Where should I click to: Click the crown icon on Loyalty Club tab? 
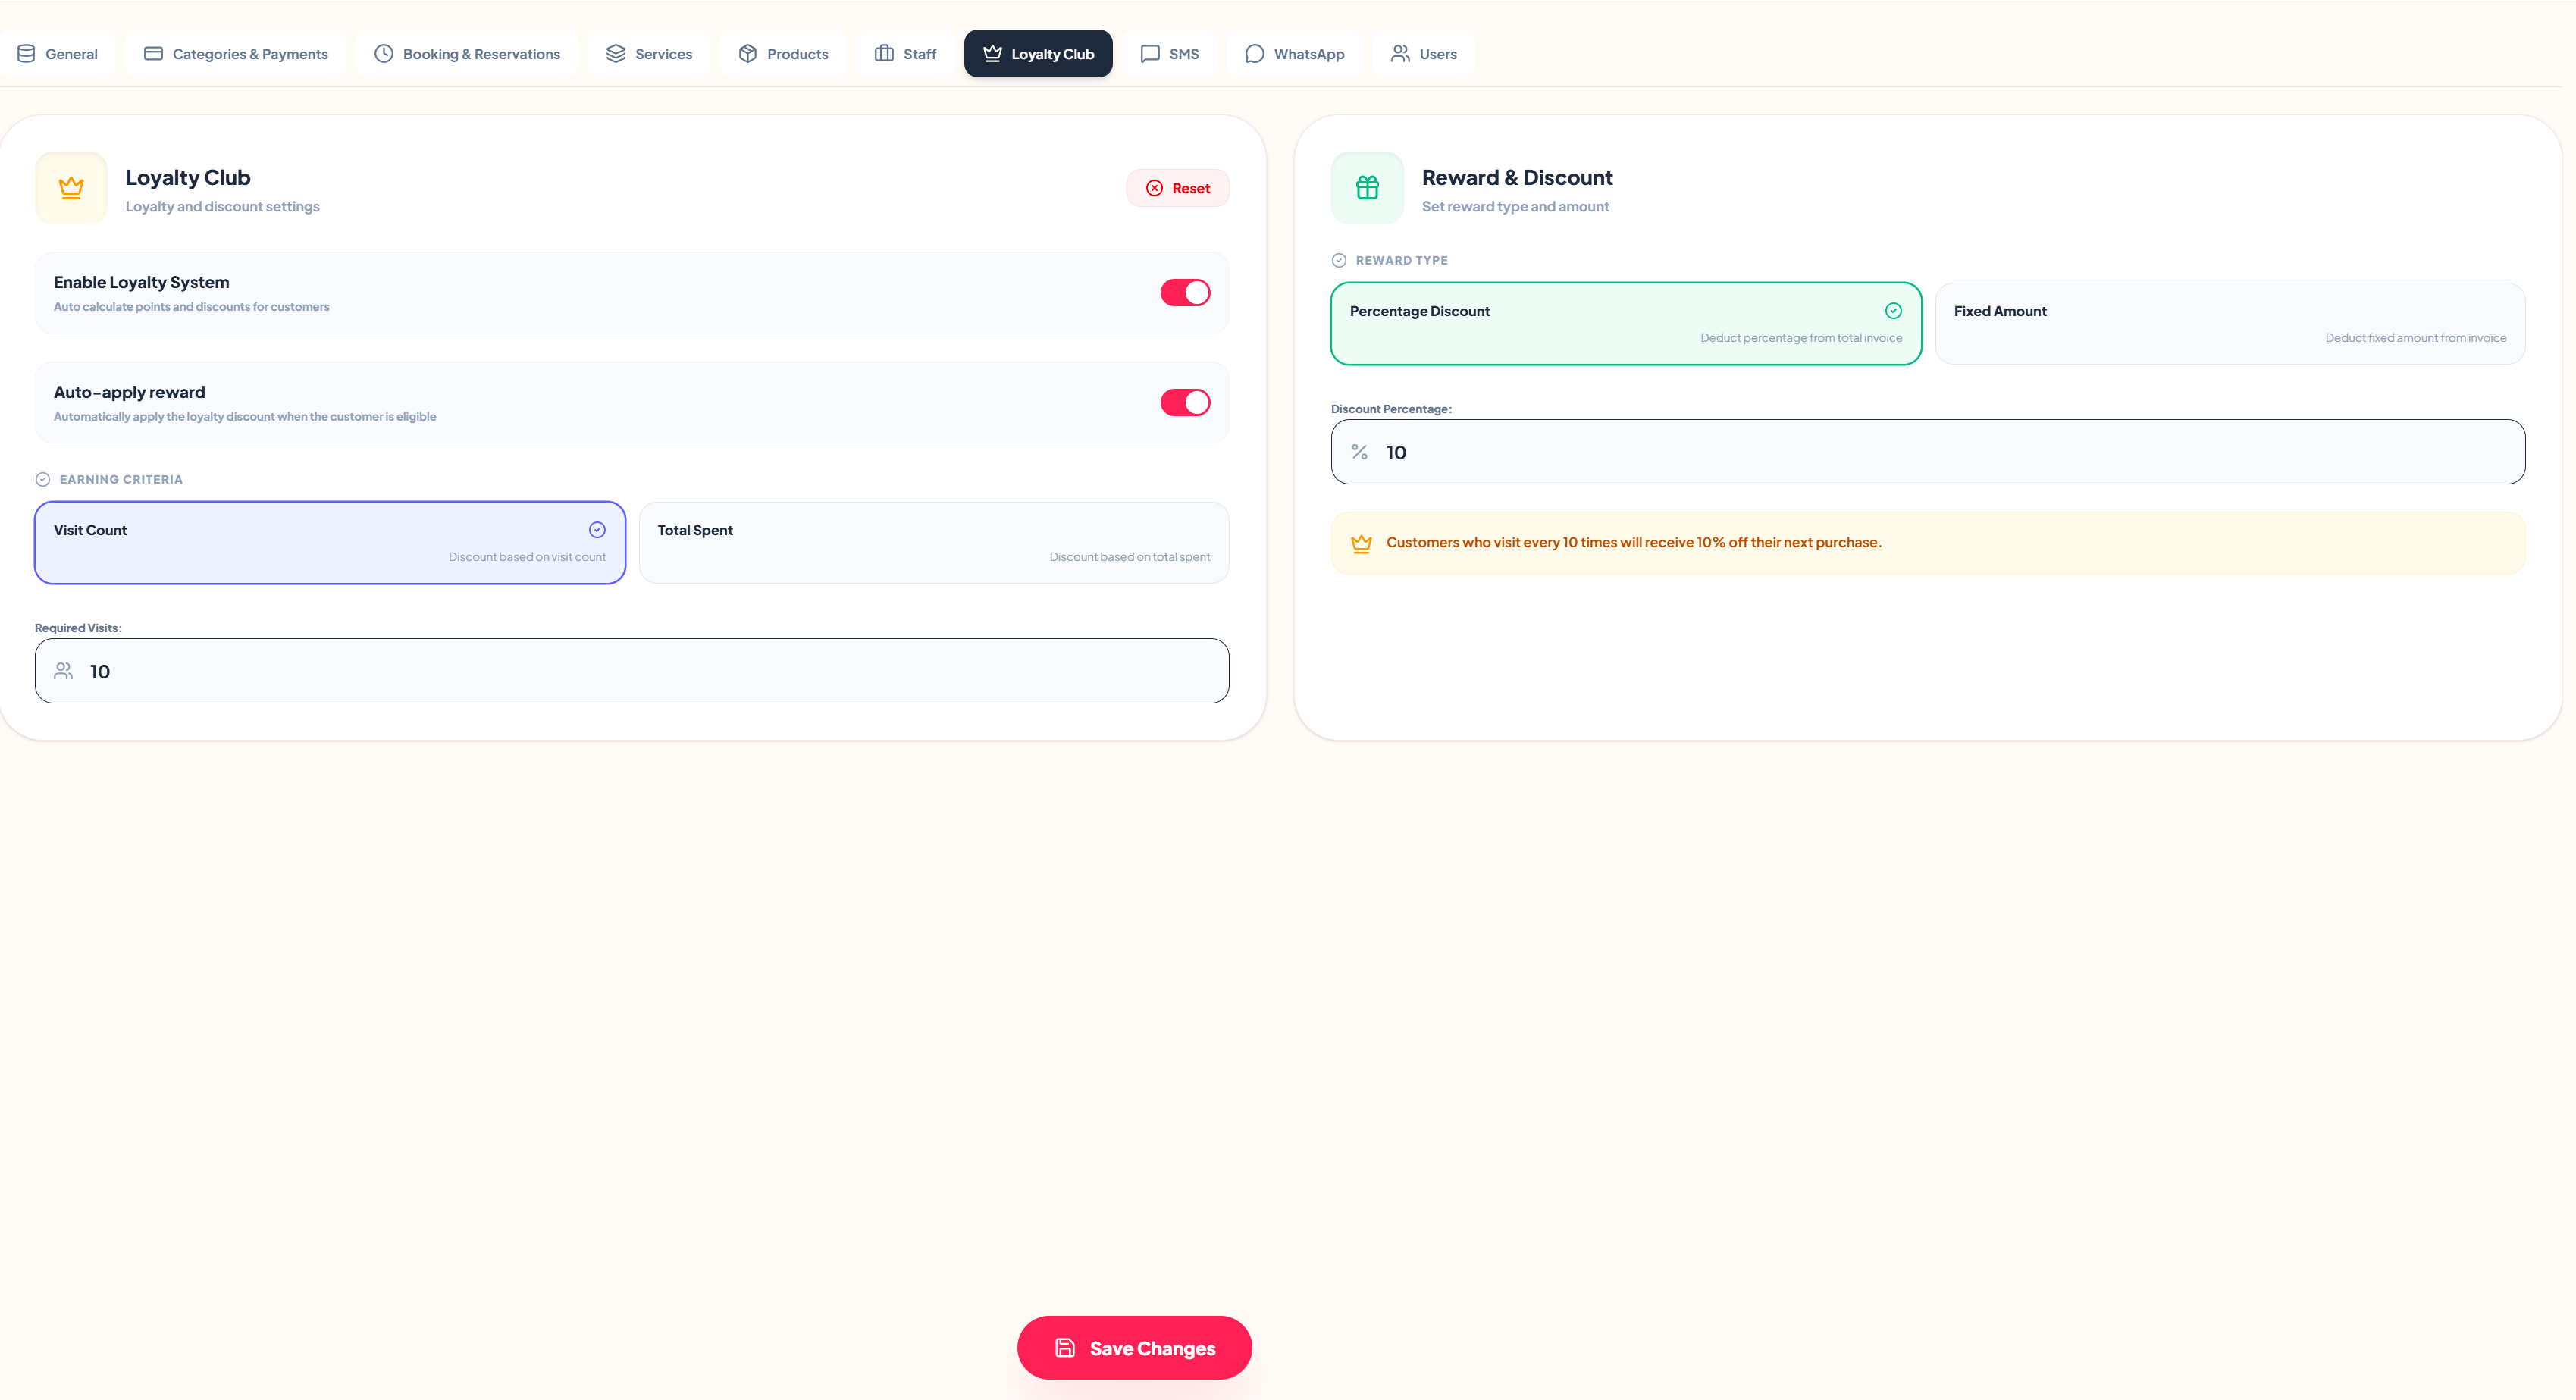pos(992,54)
